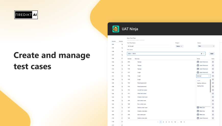Click the users dropdown list scrollbar
Viewport: 222px width, 126px height.
pyautogui.click(x=210, y=86)
